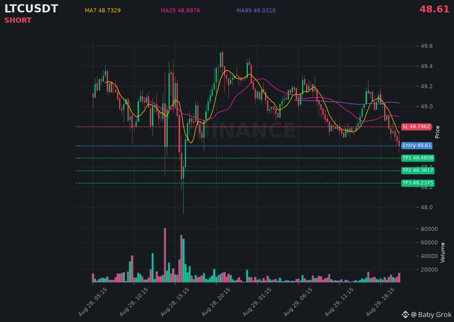Click the Volume axis title
This screenshot has height=322, width=454.
coord(443,253)
